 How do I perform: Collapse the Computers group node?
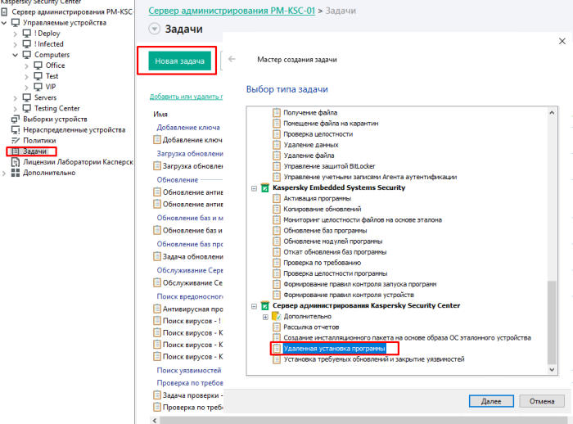pyautogui.click(x=15, y=55)
